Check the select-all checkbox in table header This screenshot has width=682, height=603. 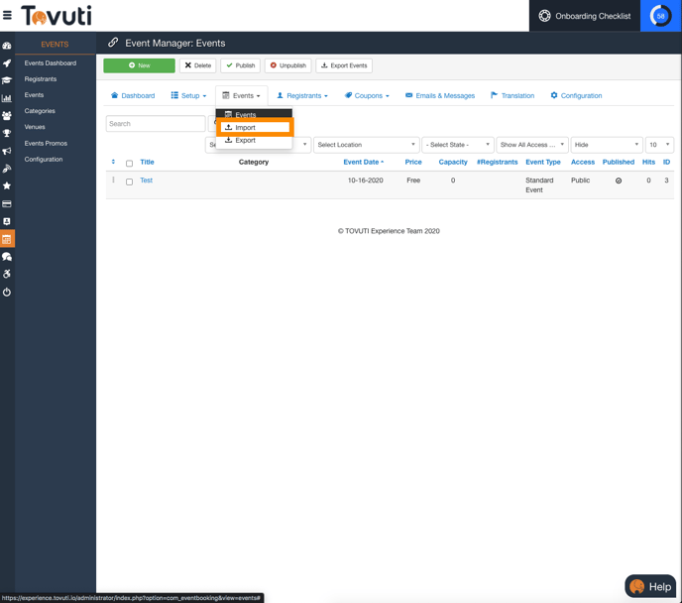pos(129,163)
